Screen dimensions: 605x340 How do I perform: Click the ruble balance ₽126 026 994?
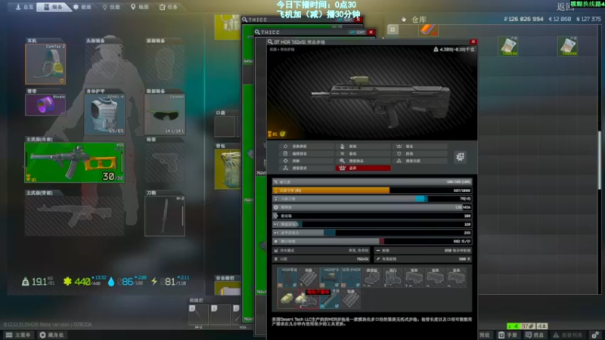coord(523,19)
